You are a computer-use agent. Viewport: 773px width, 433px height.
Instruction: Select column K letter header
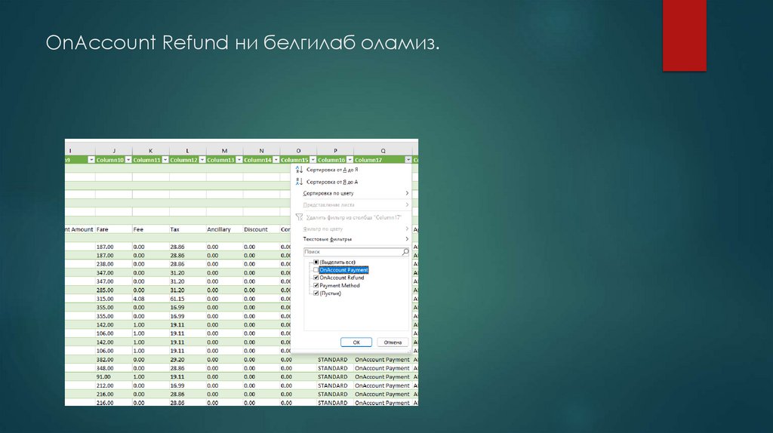click(x=151, y=151)
